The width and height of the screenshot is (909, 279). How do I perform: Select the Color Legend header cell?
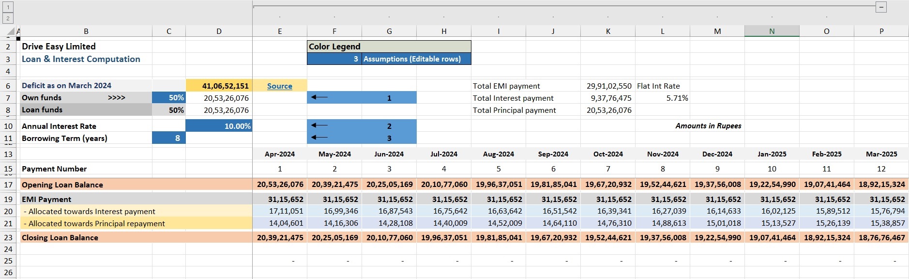[389, 46]
